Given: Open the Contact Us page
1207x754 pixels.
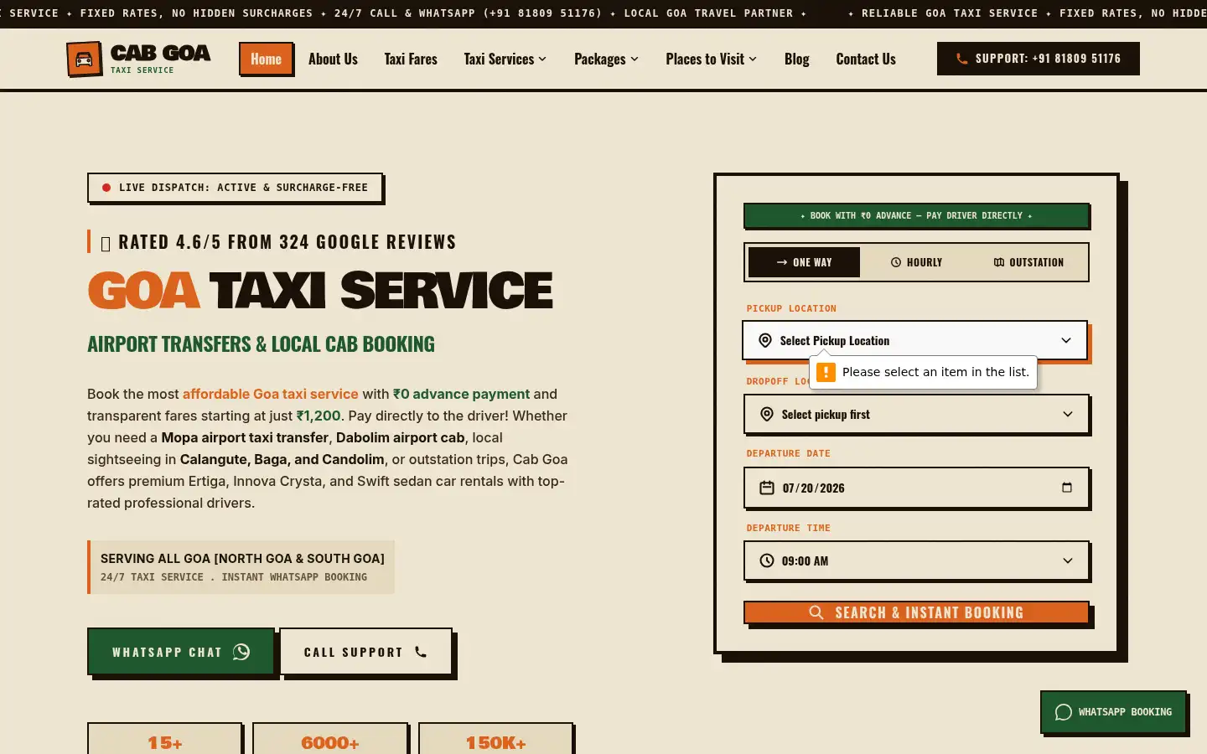Looking at the screenshot, I should (x=866, y=59).
